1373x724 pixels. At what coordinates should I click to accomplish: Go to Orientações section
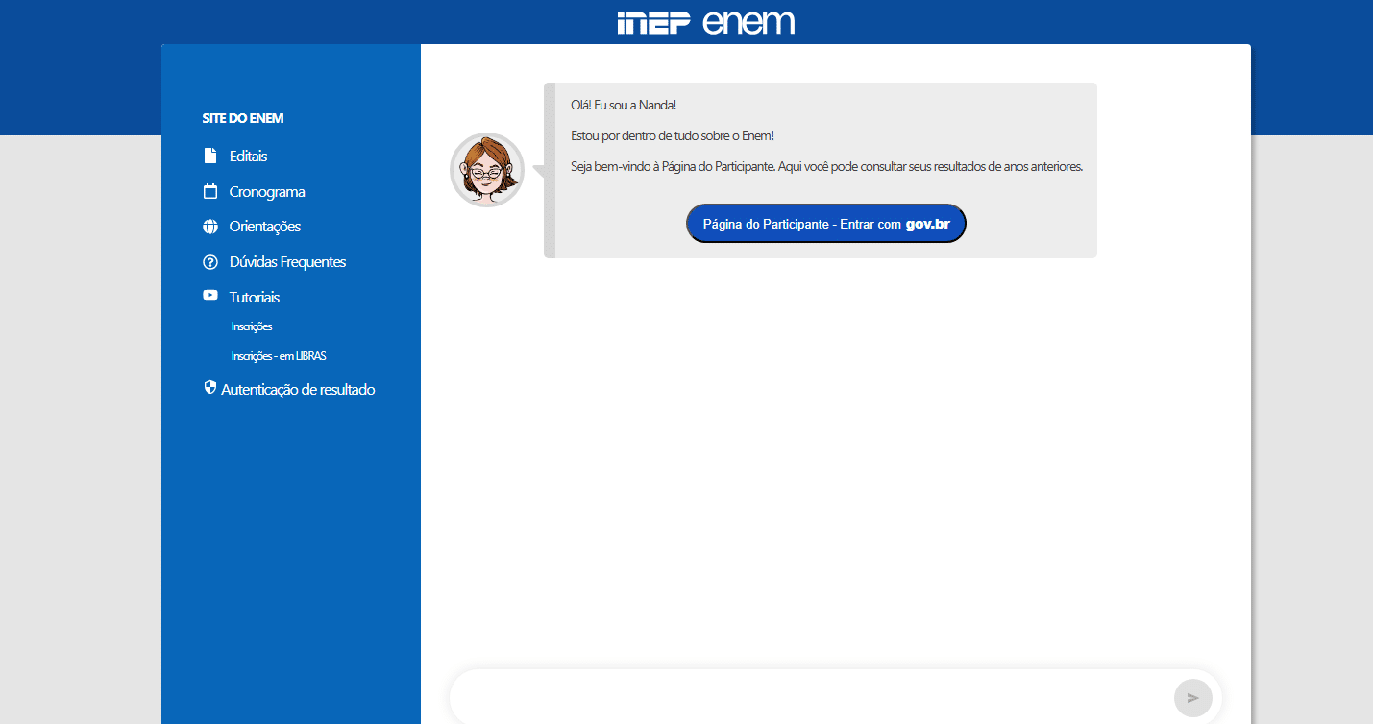[x=265, y=227]
